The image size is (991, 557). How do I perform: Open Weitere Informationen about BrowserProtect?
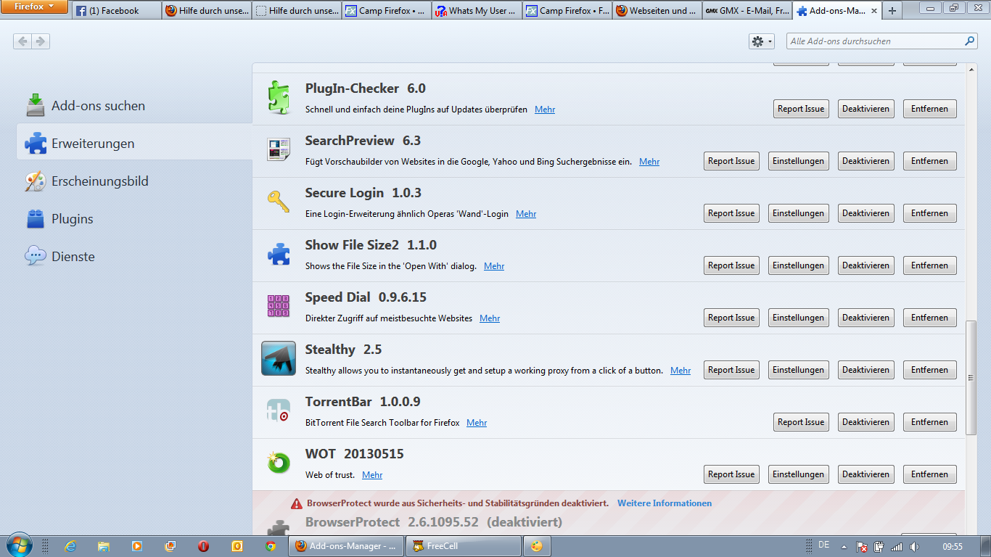click(x=665, y=503)
